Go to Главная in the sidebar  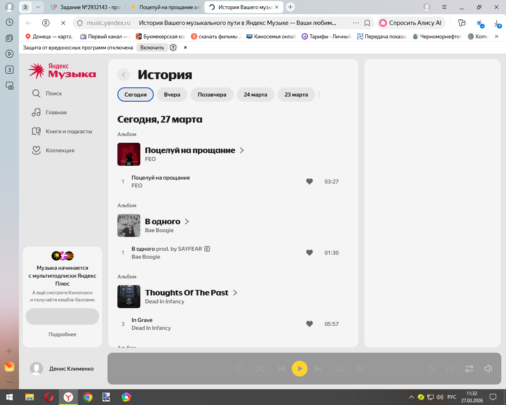[x=49, y=112]
